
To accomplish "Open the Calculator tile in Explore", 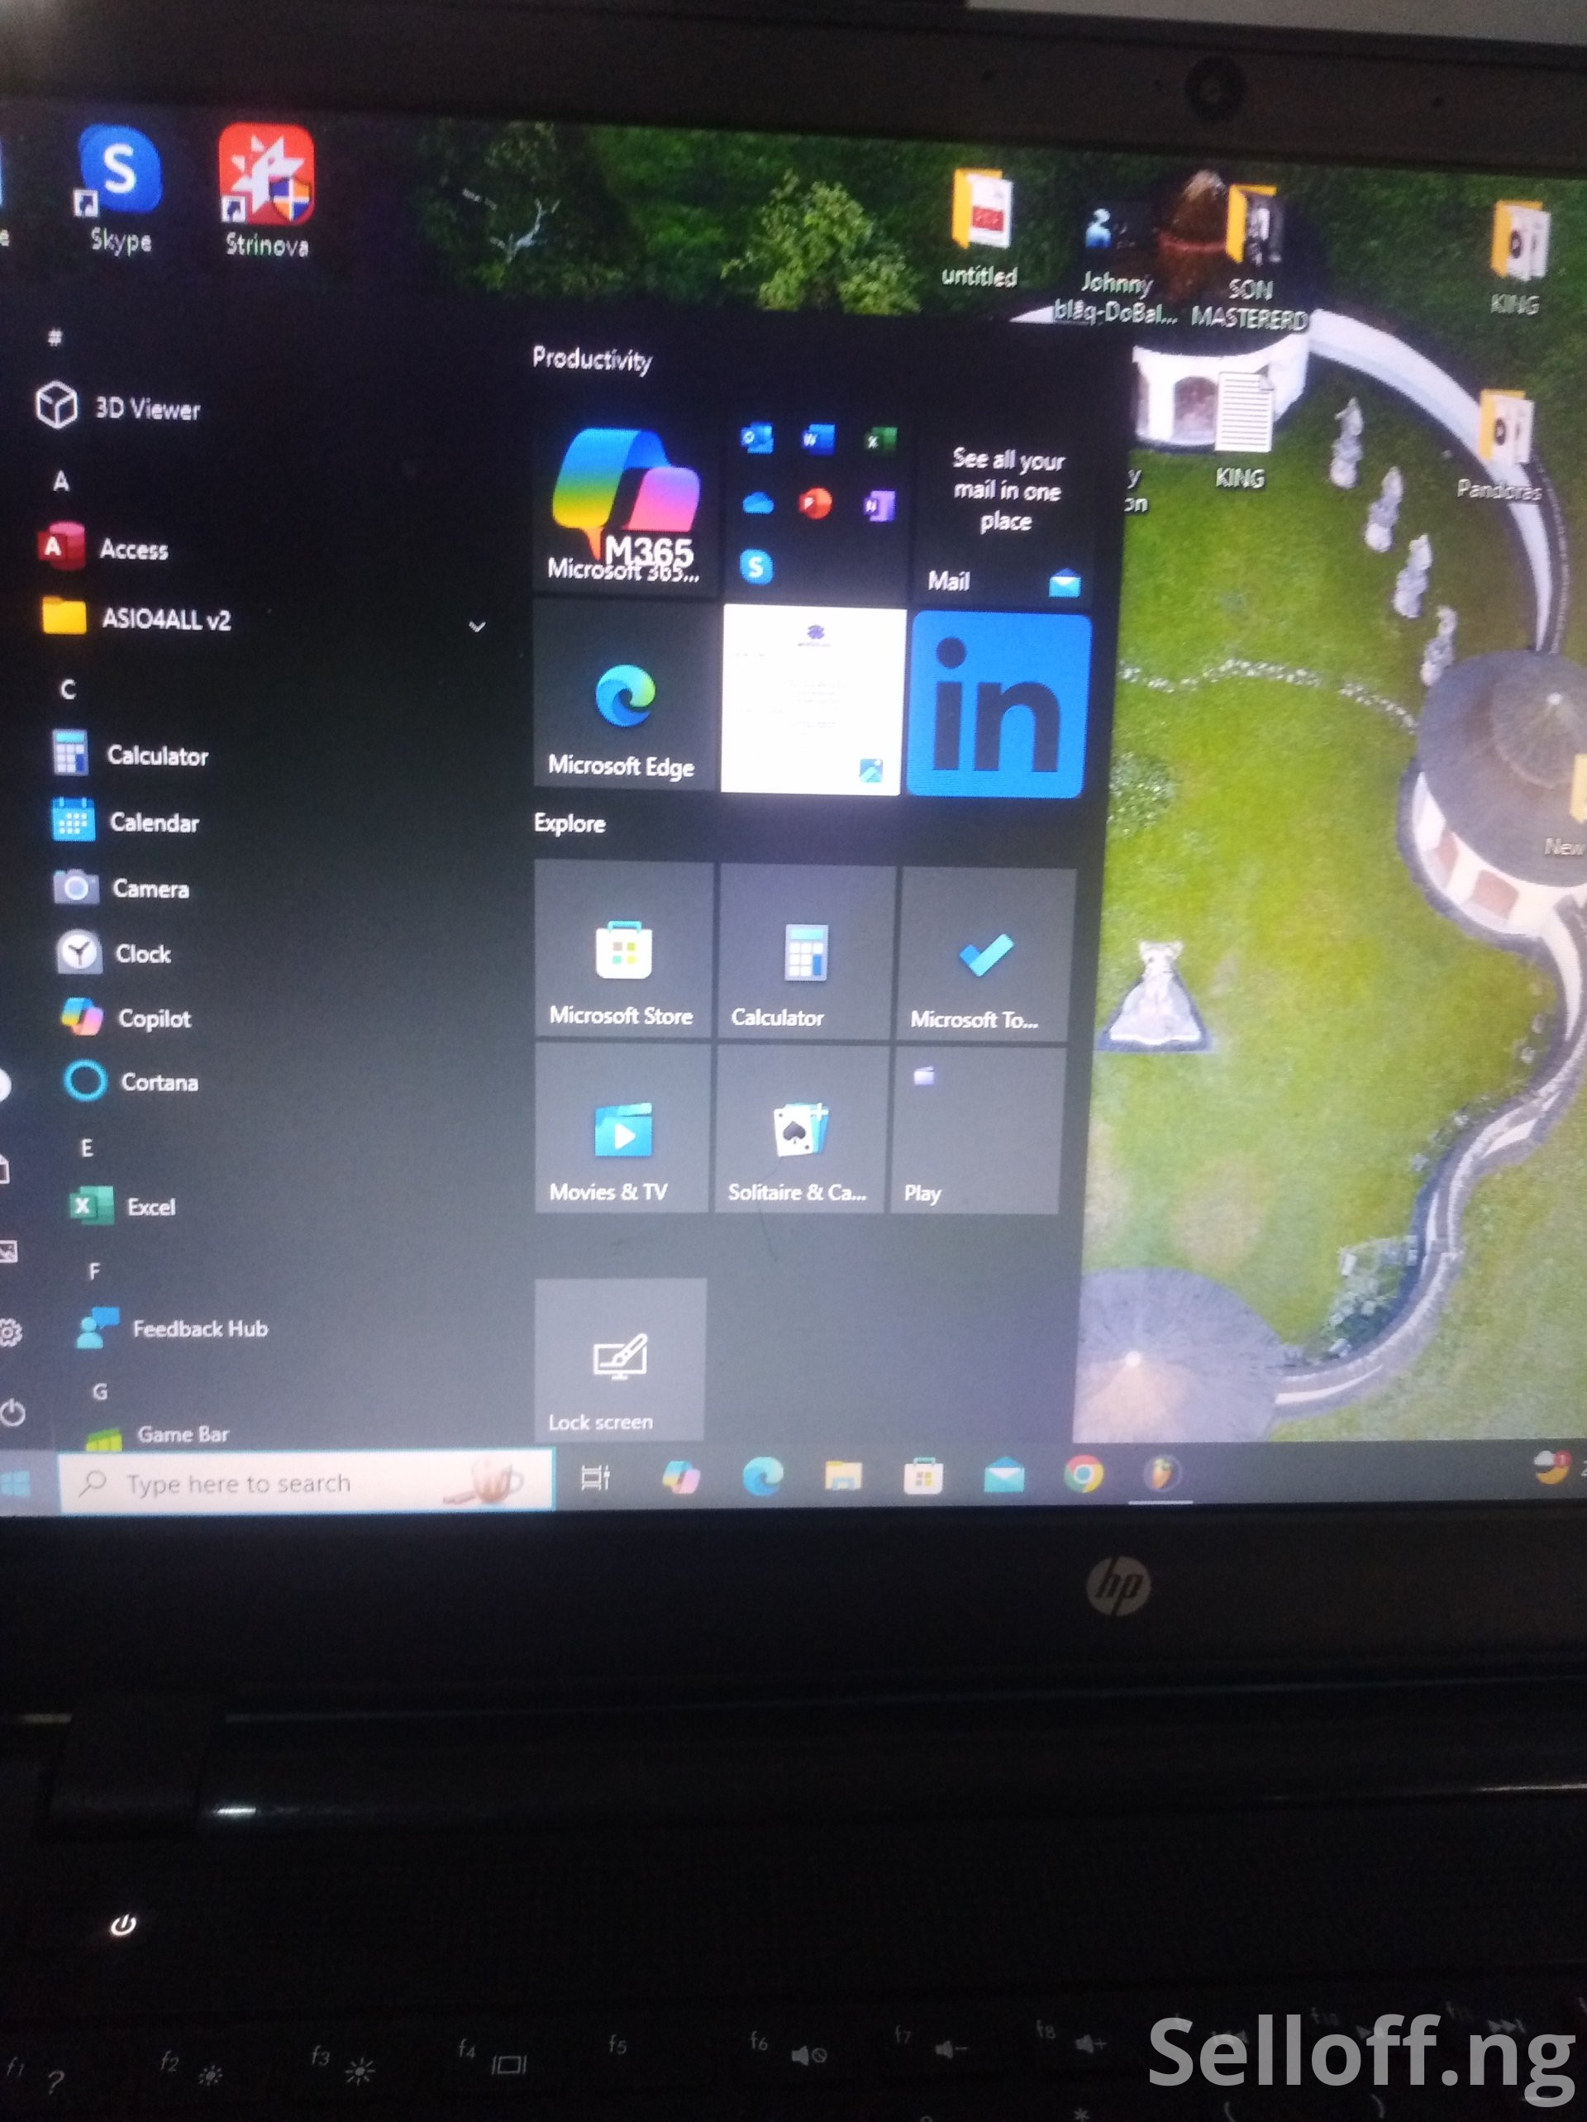I will (x=806, y=951).
